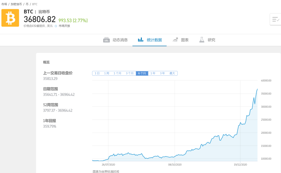
Task: Switch to the 动态消息 tab
Action: point(120,40)
